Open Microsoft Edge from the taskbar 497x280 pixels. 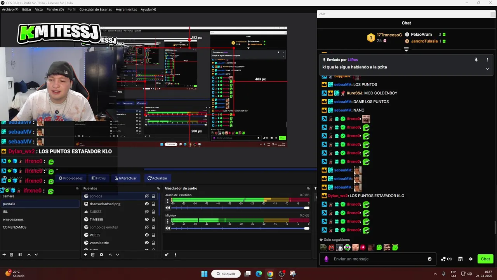click(259, 274)
